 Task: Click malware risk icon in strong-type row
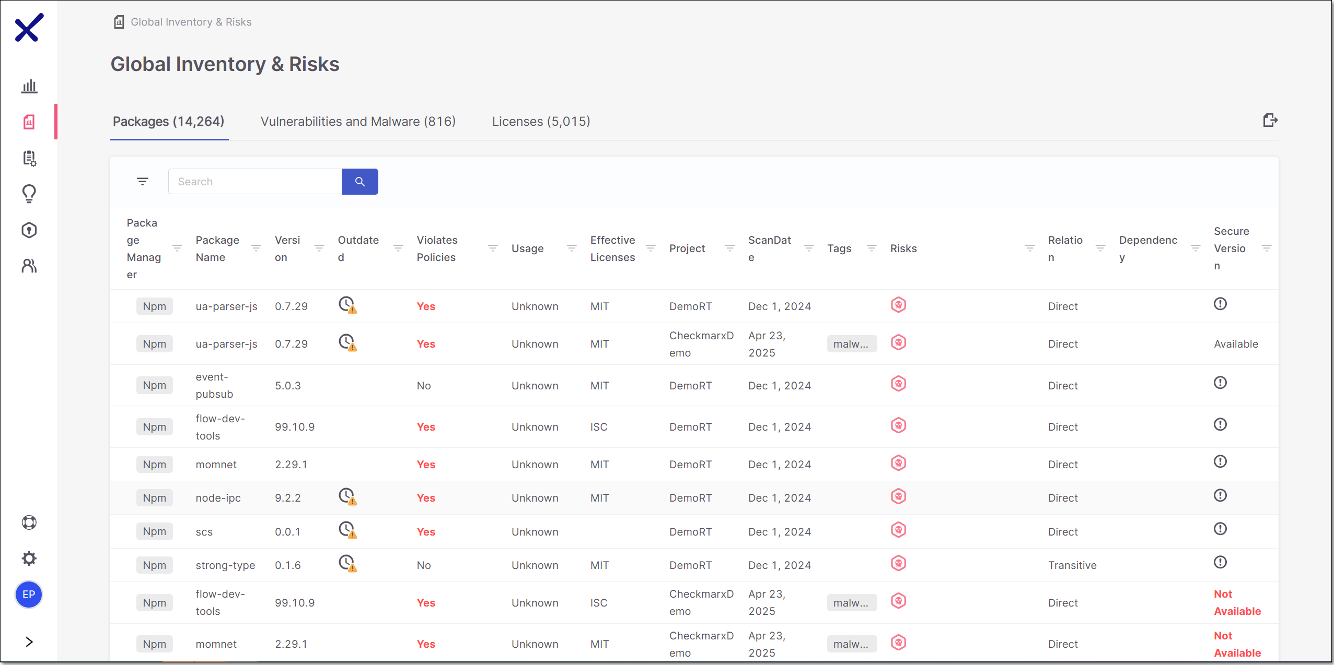(898, 564)
